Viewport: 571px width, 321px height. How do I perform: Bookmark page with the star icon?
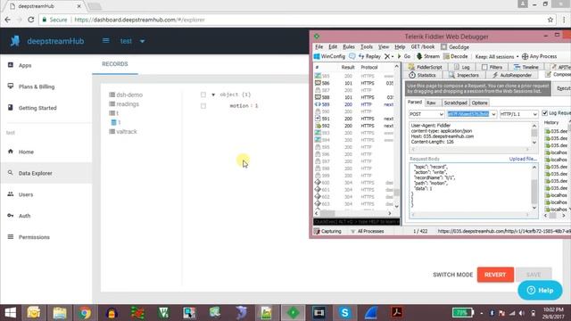(550, 20)
